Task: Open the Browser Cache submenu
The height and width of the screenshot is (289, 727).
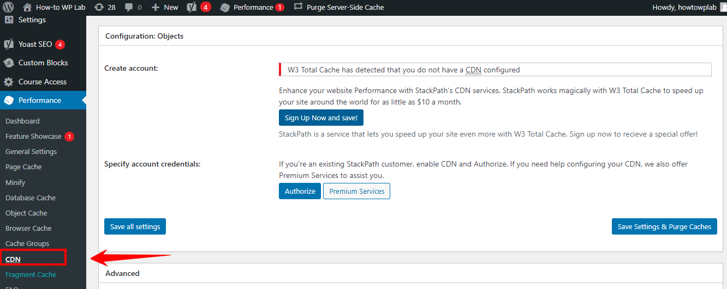Action: 28,228
